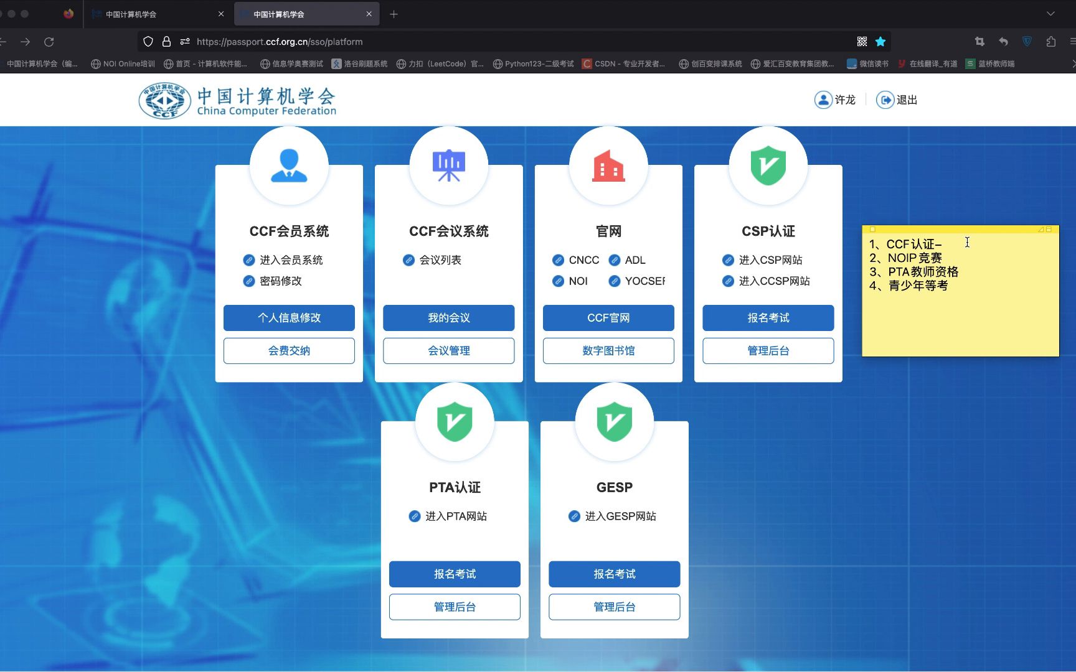Screen dimensions: 1076x672
Task: Switch to the first 中国计算机学会 tab
Action: pos(157,14)
